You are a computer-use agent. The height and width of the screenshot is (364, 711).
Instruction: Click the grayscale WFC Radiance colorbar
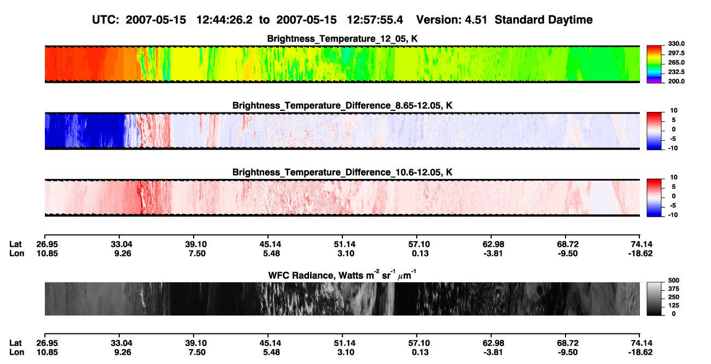(654, 299)
